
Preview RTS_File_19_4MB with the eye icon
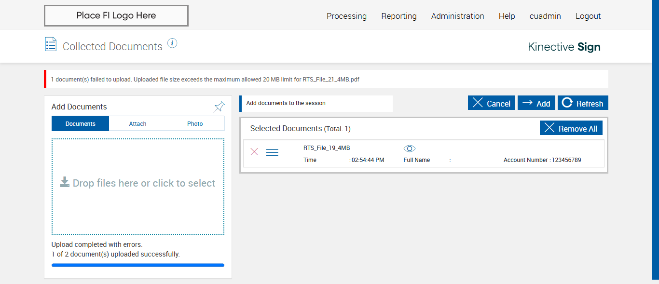pyautogui.click(x=410, y=149)
